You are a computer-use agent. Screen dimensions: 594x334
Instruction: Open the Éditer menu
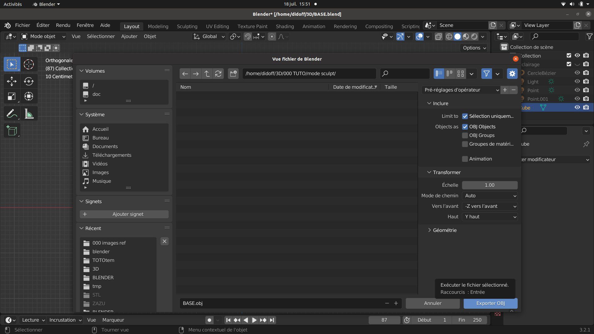[43, 25]
